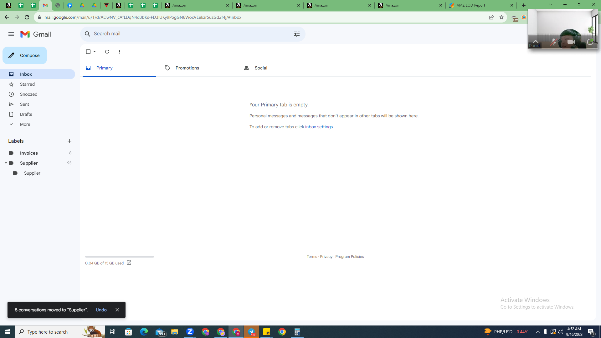Viewport: 601px width, 338px height.
Task: Click the storage usage progress bar
Action: pos(120,257)
